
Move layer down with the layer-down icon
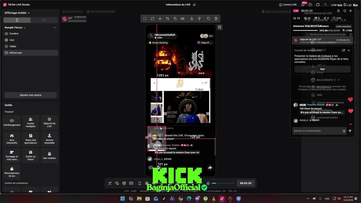(199, 19)
